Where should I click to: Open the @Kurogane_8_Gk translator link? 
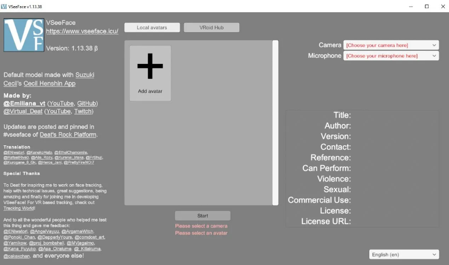click(x=19, y=163)
